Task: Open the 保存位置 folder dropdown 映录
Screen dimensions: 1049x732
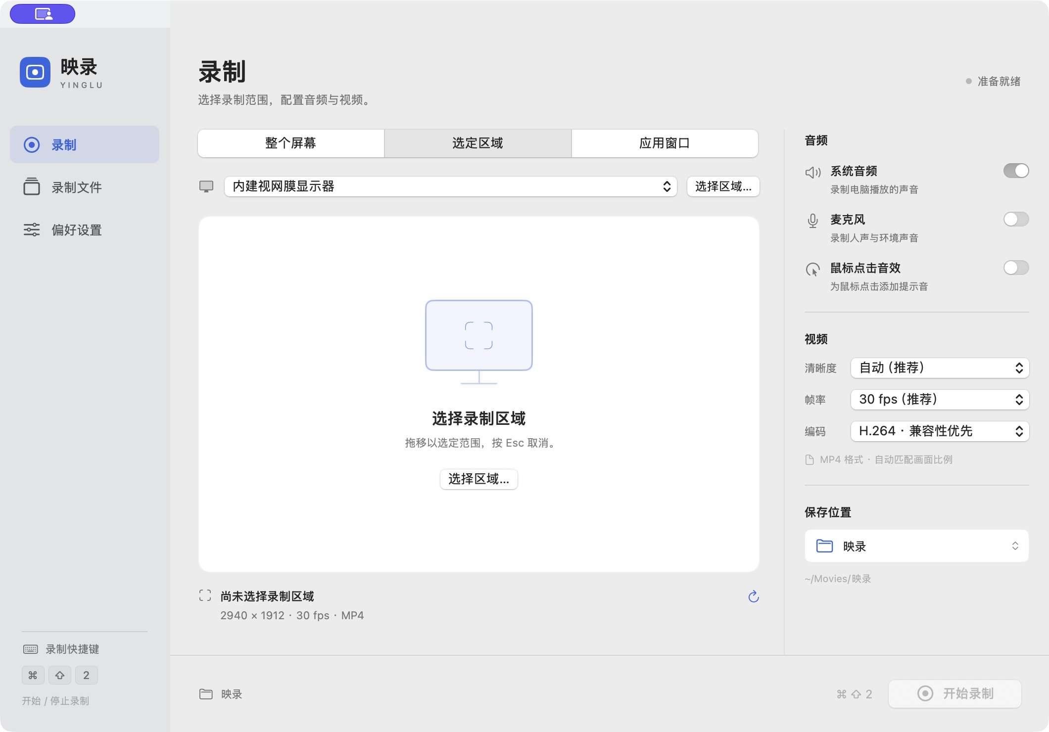Action: (x=917, y=546)
